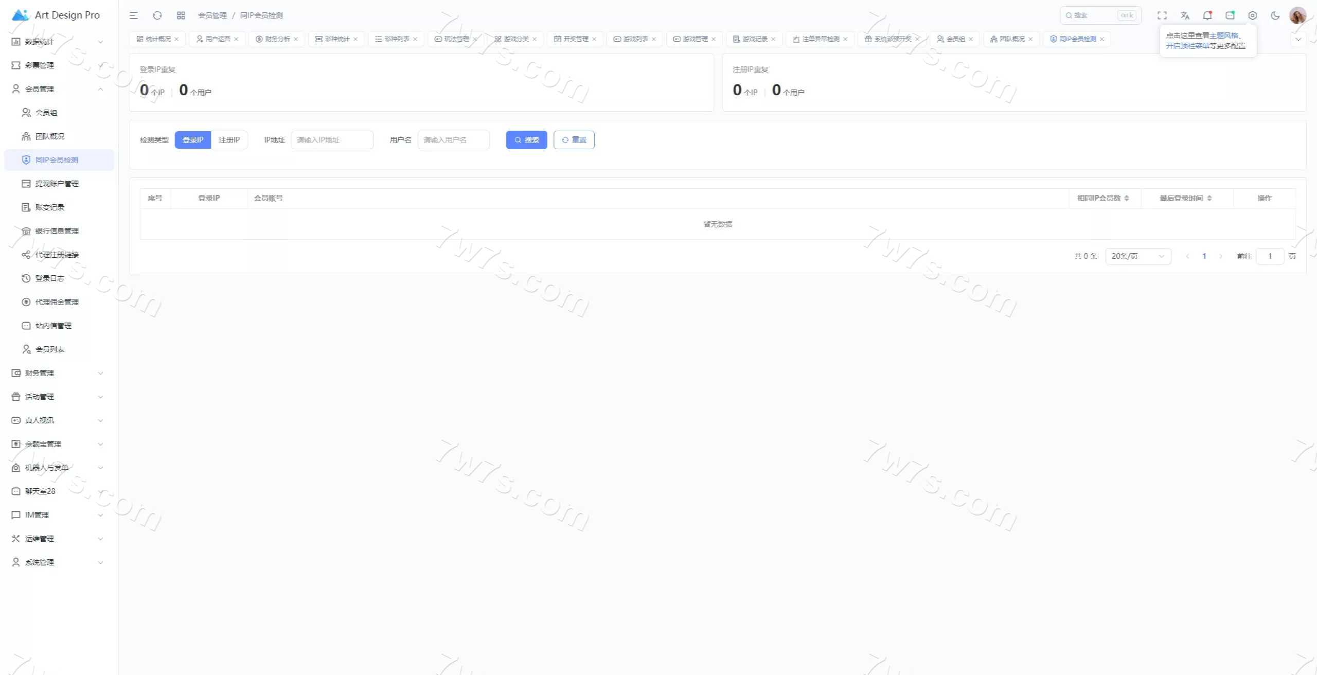This screenshot has width=1317, height=675.
Task: Open the notification bell
Action: [x=1207, y=15]
